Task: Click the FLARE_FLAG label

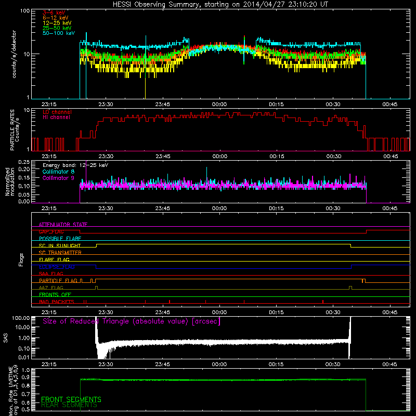Action: pyautogui.click(x=54, y=259)
